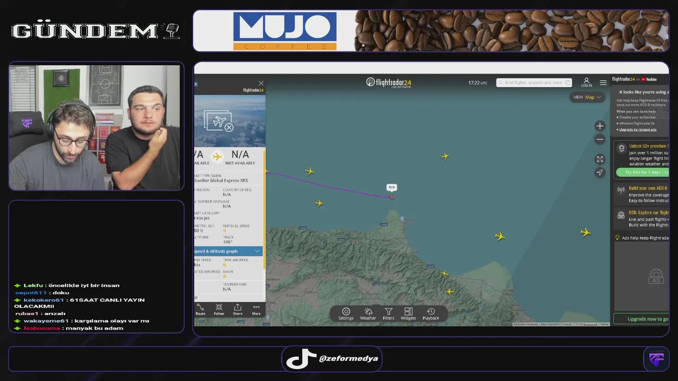Follow the selected aircraft
678x381 pixels.
pyautogui.click(x=219, y=310)
